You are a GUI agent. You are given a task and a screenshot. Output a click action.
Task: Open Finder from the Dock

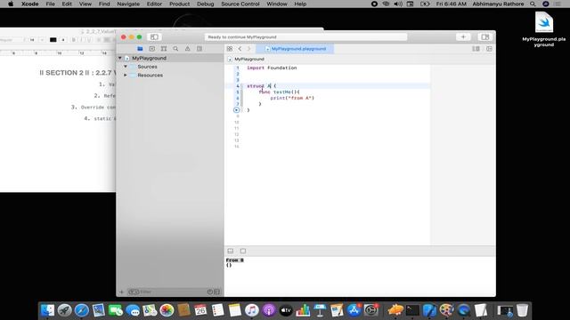point(47,310)
